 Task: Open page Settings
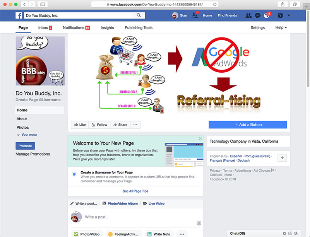(x=258, y=28)
